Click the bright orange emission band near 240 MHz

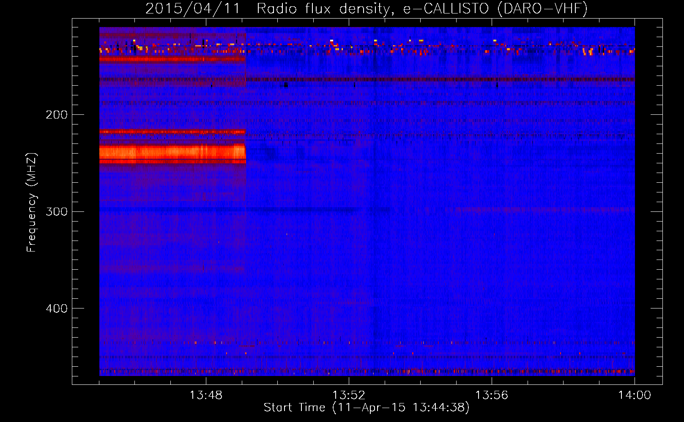(x=172, y=152)
